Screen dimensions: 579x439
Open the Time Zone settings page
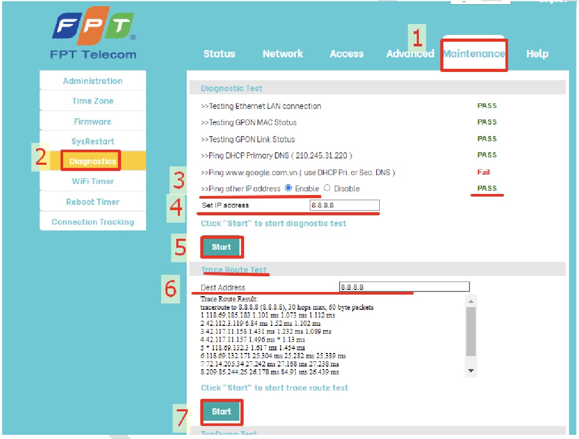(93, 101)
